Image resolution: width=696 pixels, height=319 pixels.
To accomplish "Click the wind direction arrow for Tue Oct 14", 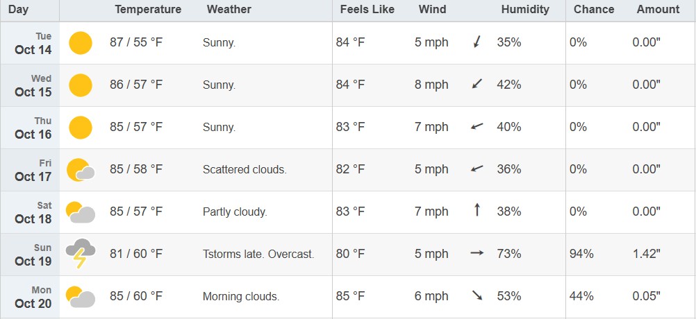I will coord(477,42).
